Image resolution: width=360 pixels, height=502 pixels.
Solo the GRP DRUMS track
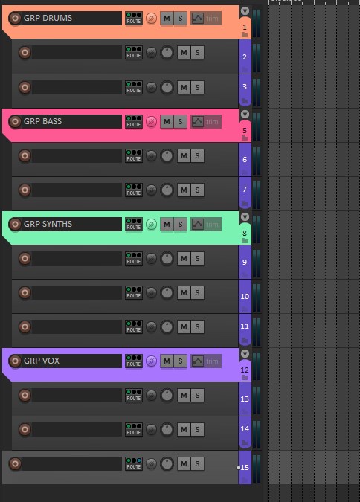180,19
